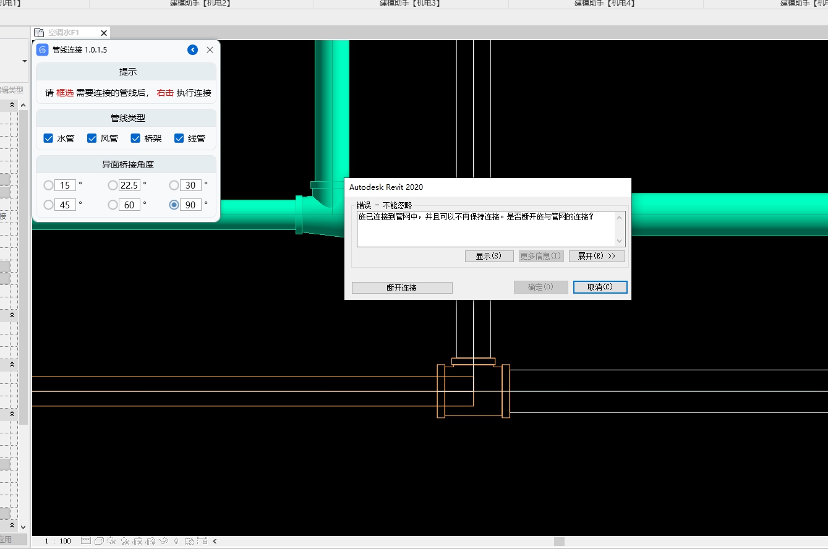Toggle the Sun Path icon

click(x=111, y=541)
